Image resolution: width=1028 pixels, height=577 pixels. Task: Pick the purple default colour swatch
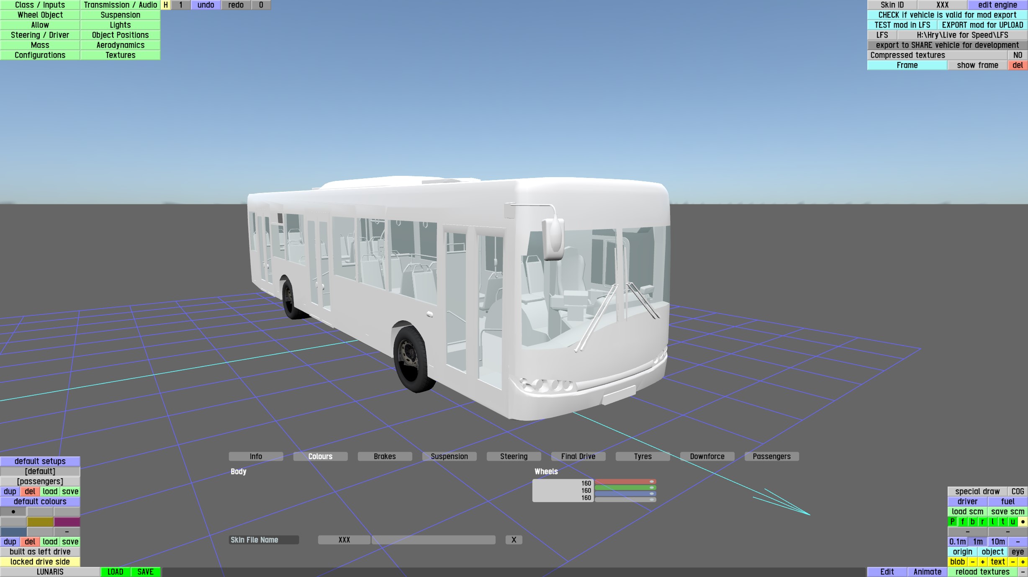(67, 521)
